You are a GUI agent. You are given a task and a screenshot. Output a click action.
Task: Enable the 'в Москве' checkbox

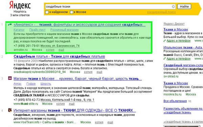[71, 12]
